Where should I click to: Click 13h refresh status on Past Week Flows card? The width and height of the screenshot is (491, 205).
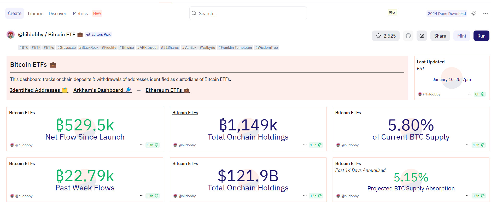tap(153, 196)
